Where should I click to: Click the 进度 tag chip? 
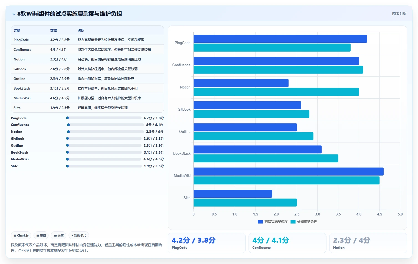pyautogui.click(x=59, y=235)
